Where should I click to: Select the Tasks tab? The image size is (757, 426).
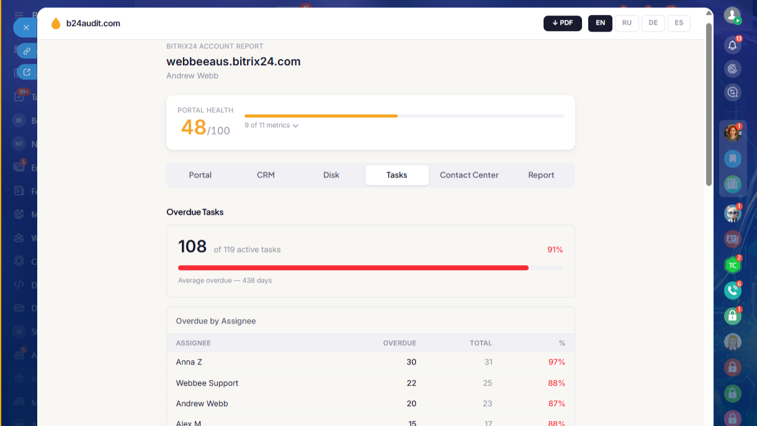pos(397,175)
